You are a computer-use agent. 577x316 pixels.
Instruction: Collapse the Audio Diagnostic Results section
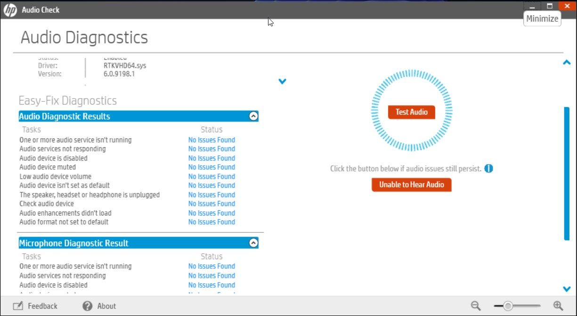click(253, 116)
